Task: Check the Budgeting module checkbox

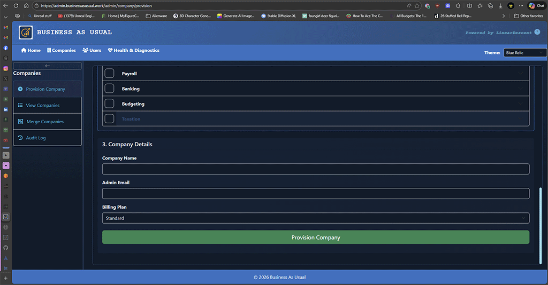Action: [109, 104]
